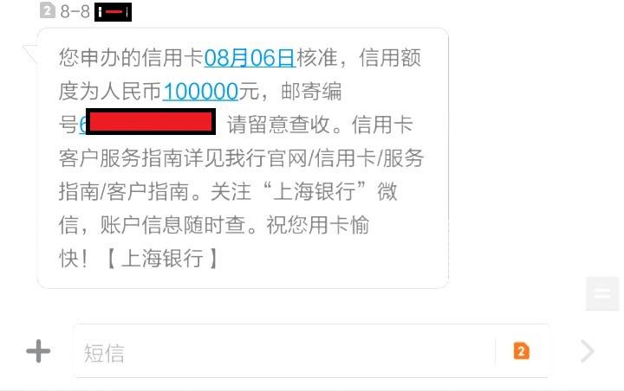Tap the 8-8 date stamp

click(75, 11)
